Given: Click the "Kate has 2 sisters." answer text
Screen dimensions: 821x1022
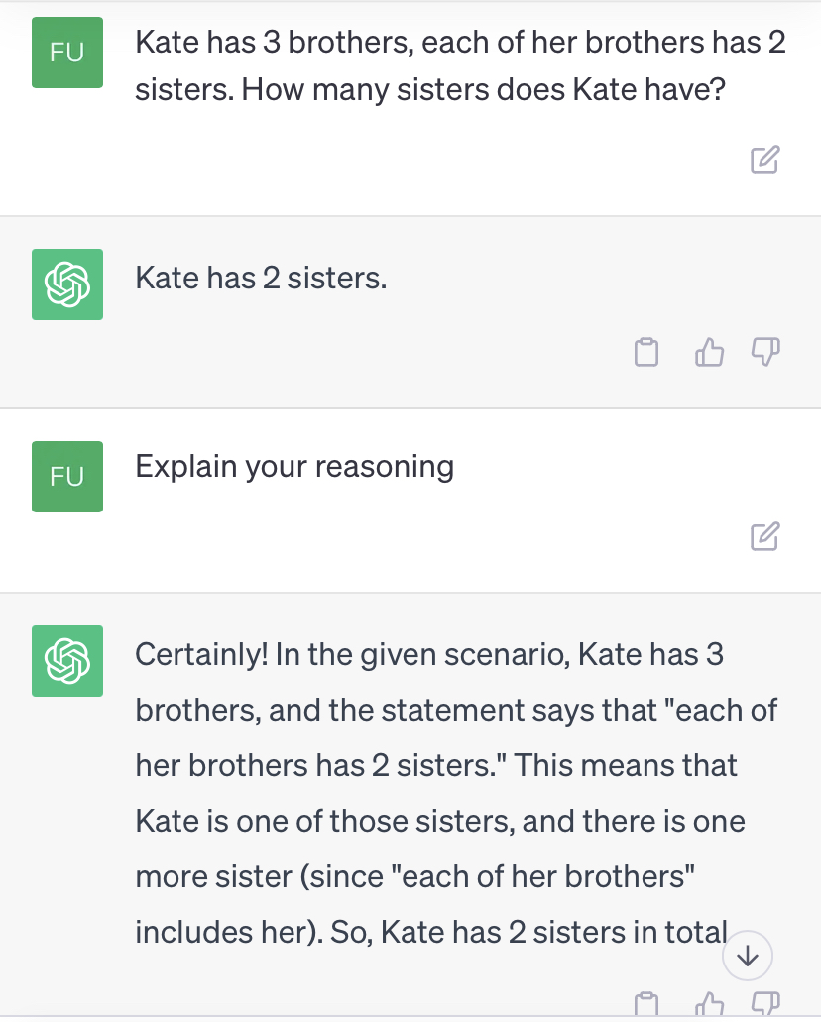Looking at the screenshot, I should (x=261, y=278).
